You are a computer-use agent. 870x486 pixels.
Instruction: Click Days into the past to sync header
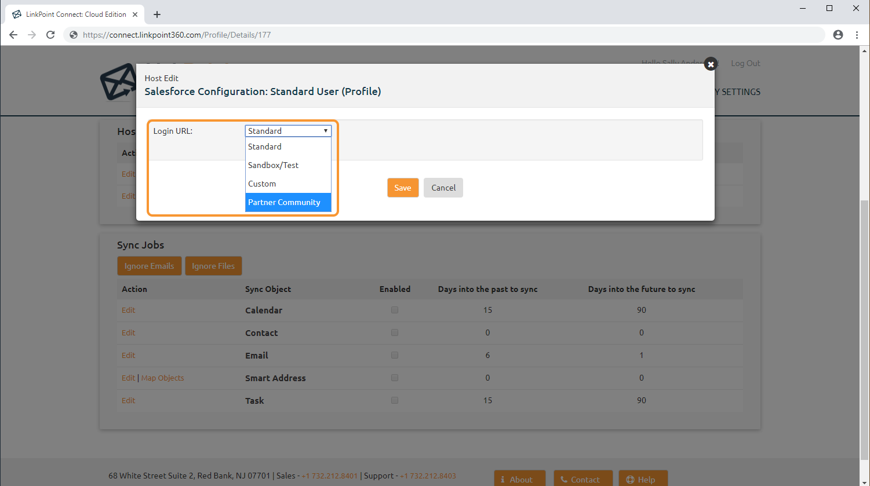pos(487,289)
